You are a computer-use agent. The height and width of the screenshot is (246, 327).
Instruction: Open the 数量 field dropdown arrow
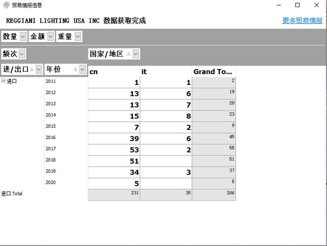(23, 36)
